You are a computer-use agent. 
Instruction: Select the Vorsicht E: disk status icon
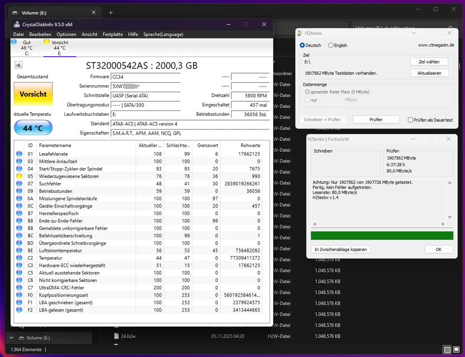click(x=46, y=42)
